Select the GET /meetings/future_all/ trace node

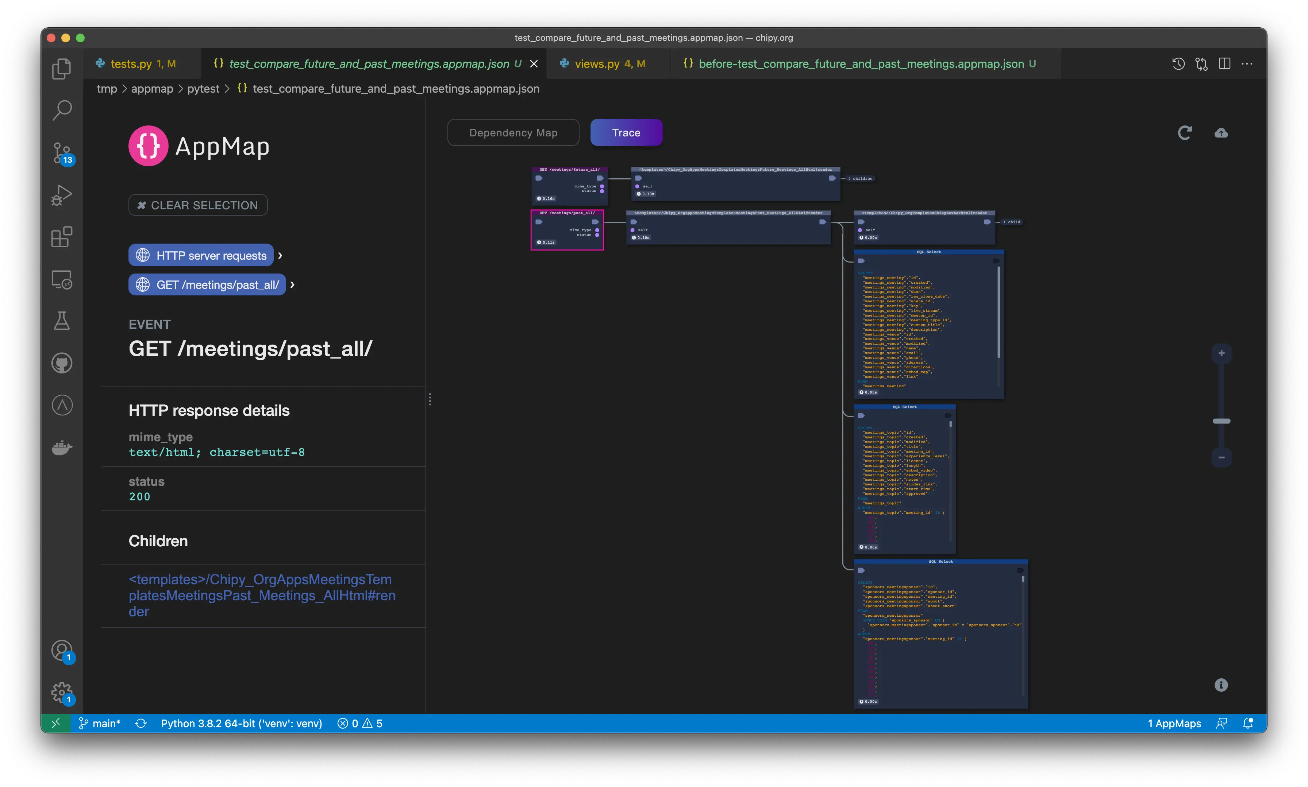pyautogui.click(x=569, y=186)
